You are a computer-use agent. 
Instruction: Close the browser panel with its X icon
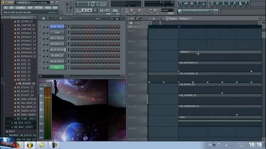35,17
